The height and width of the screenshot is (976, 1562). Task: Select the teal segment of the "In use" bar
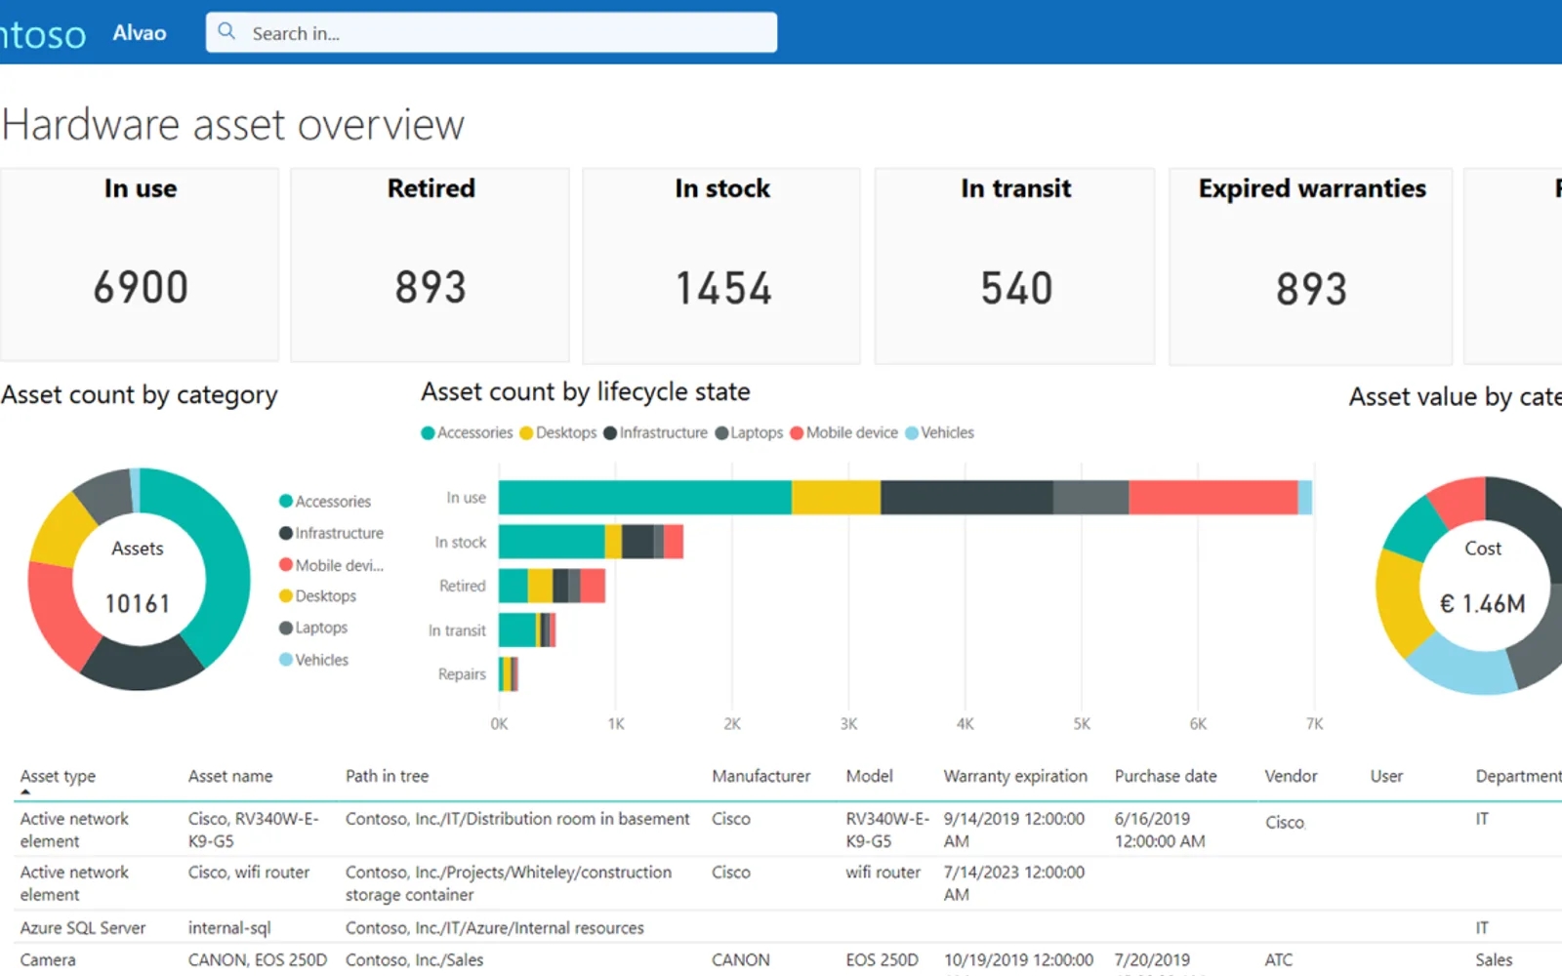645,498
